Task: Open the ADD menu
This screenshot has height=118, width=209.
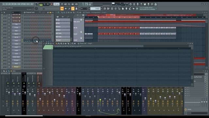Action: click(9, 4)
